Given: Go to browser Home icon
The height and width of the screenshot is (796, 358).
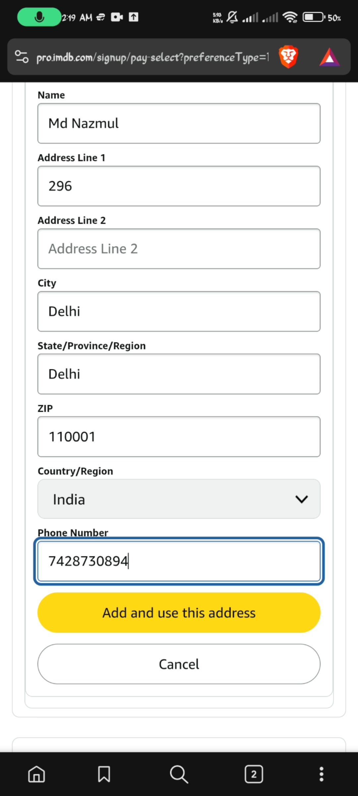Looking at the screenshot, I should [x=36, y=774].
